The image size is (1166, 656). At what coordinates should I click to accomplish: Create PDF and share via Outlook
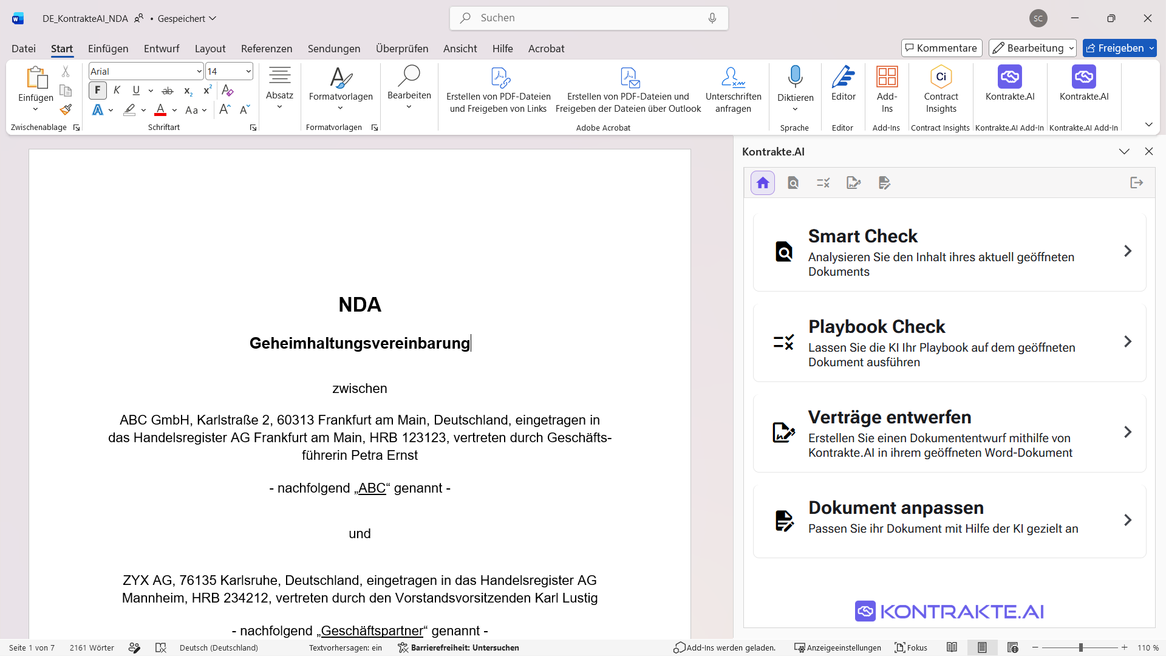[629, 90]
